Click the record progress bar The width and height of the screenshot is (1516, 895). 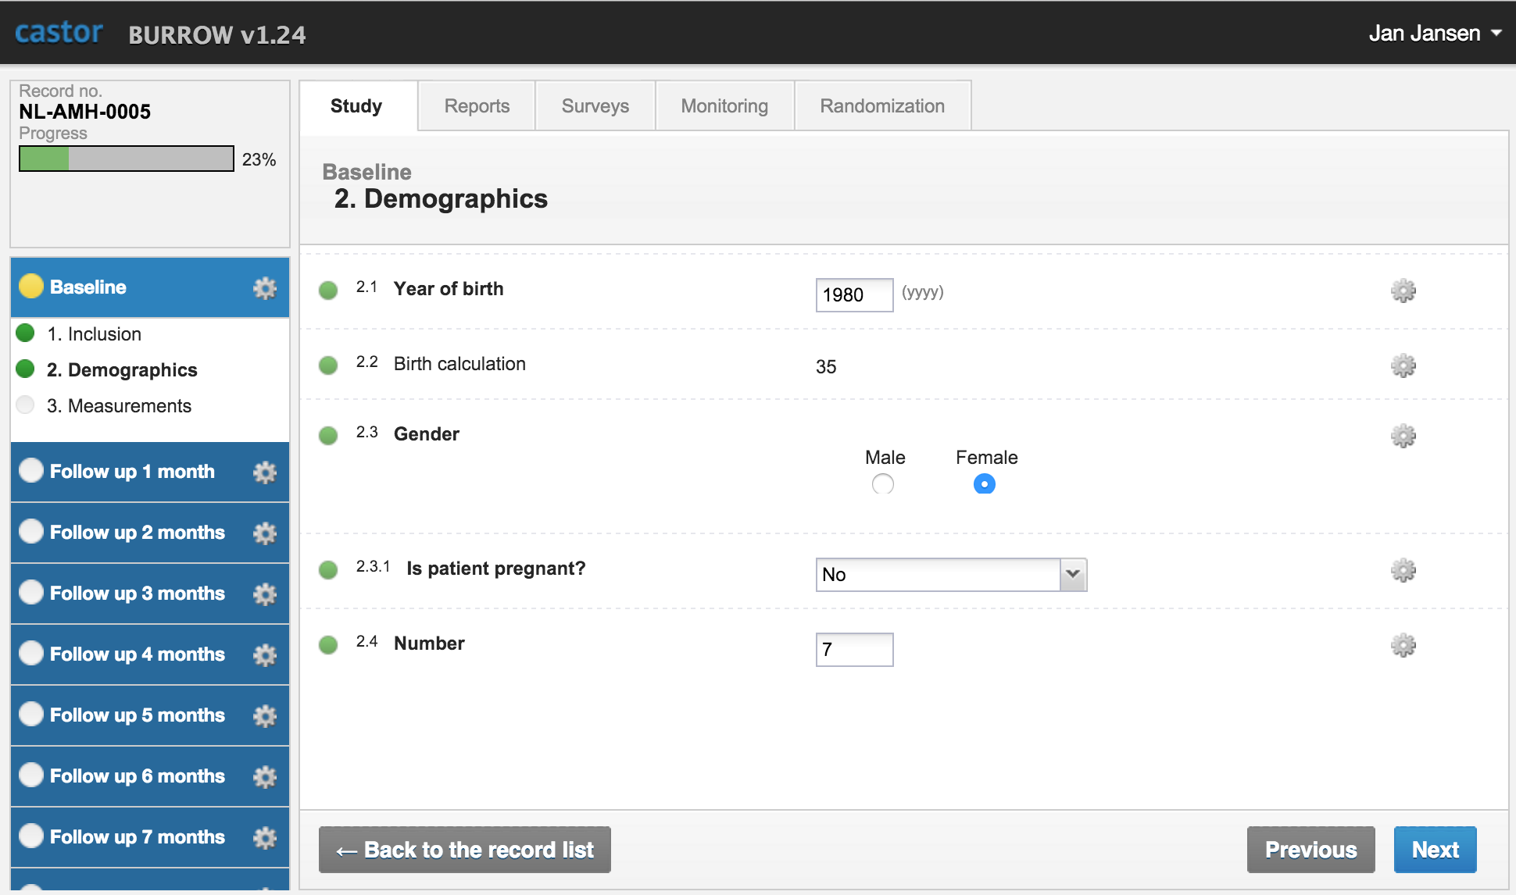click(126, 159)
